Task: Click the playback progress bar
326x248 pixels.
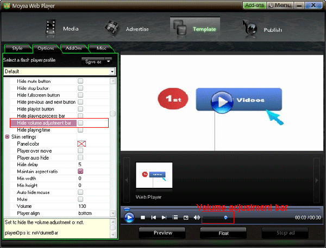Action: tap(222, 209)
